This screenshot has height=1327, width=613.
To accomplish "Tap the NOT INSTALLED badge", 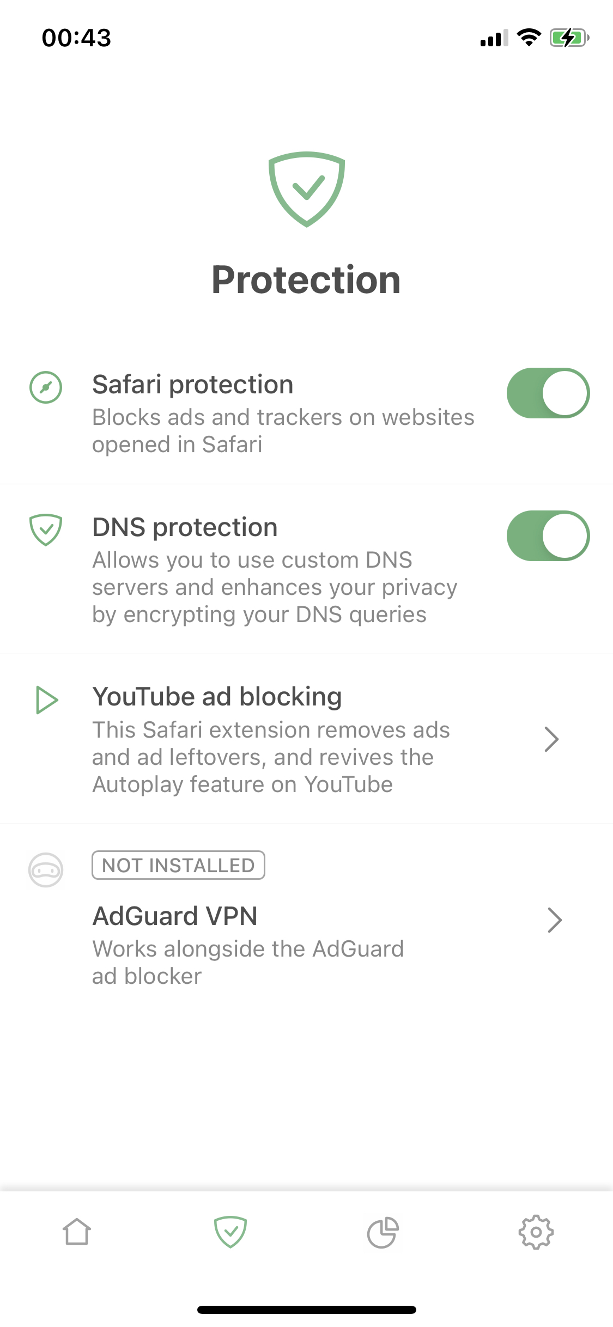I will pos(178,865).
